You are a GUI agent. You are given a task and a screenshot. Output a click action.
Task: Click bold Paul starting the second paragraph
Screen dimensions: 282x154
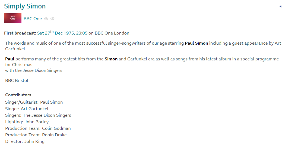point(10,59)
